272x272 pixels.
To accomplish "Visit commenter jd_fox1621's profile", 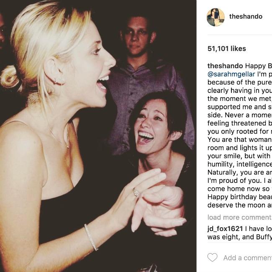I will (x=225, y=228).
